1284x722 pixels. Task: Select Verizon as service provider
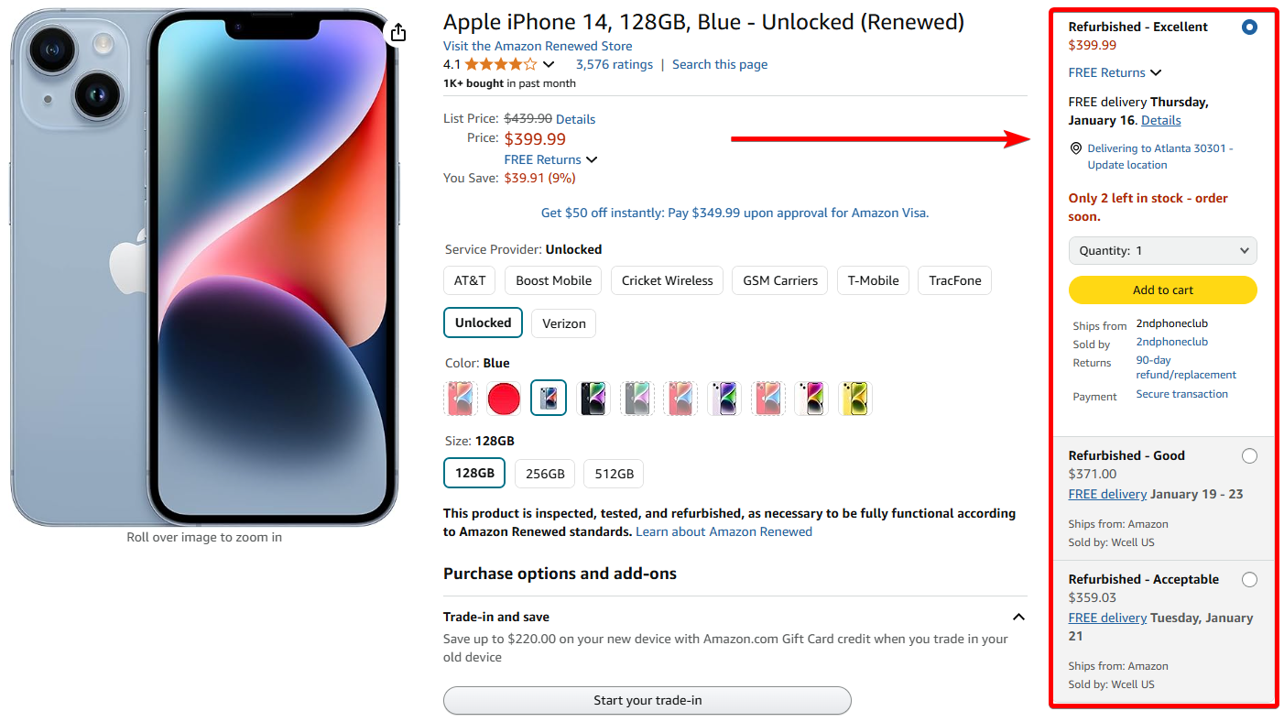pyautogui.click(x=563, y=323)
